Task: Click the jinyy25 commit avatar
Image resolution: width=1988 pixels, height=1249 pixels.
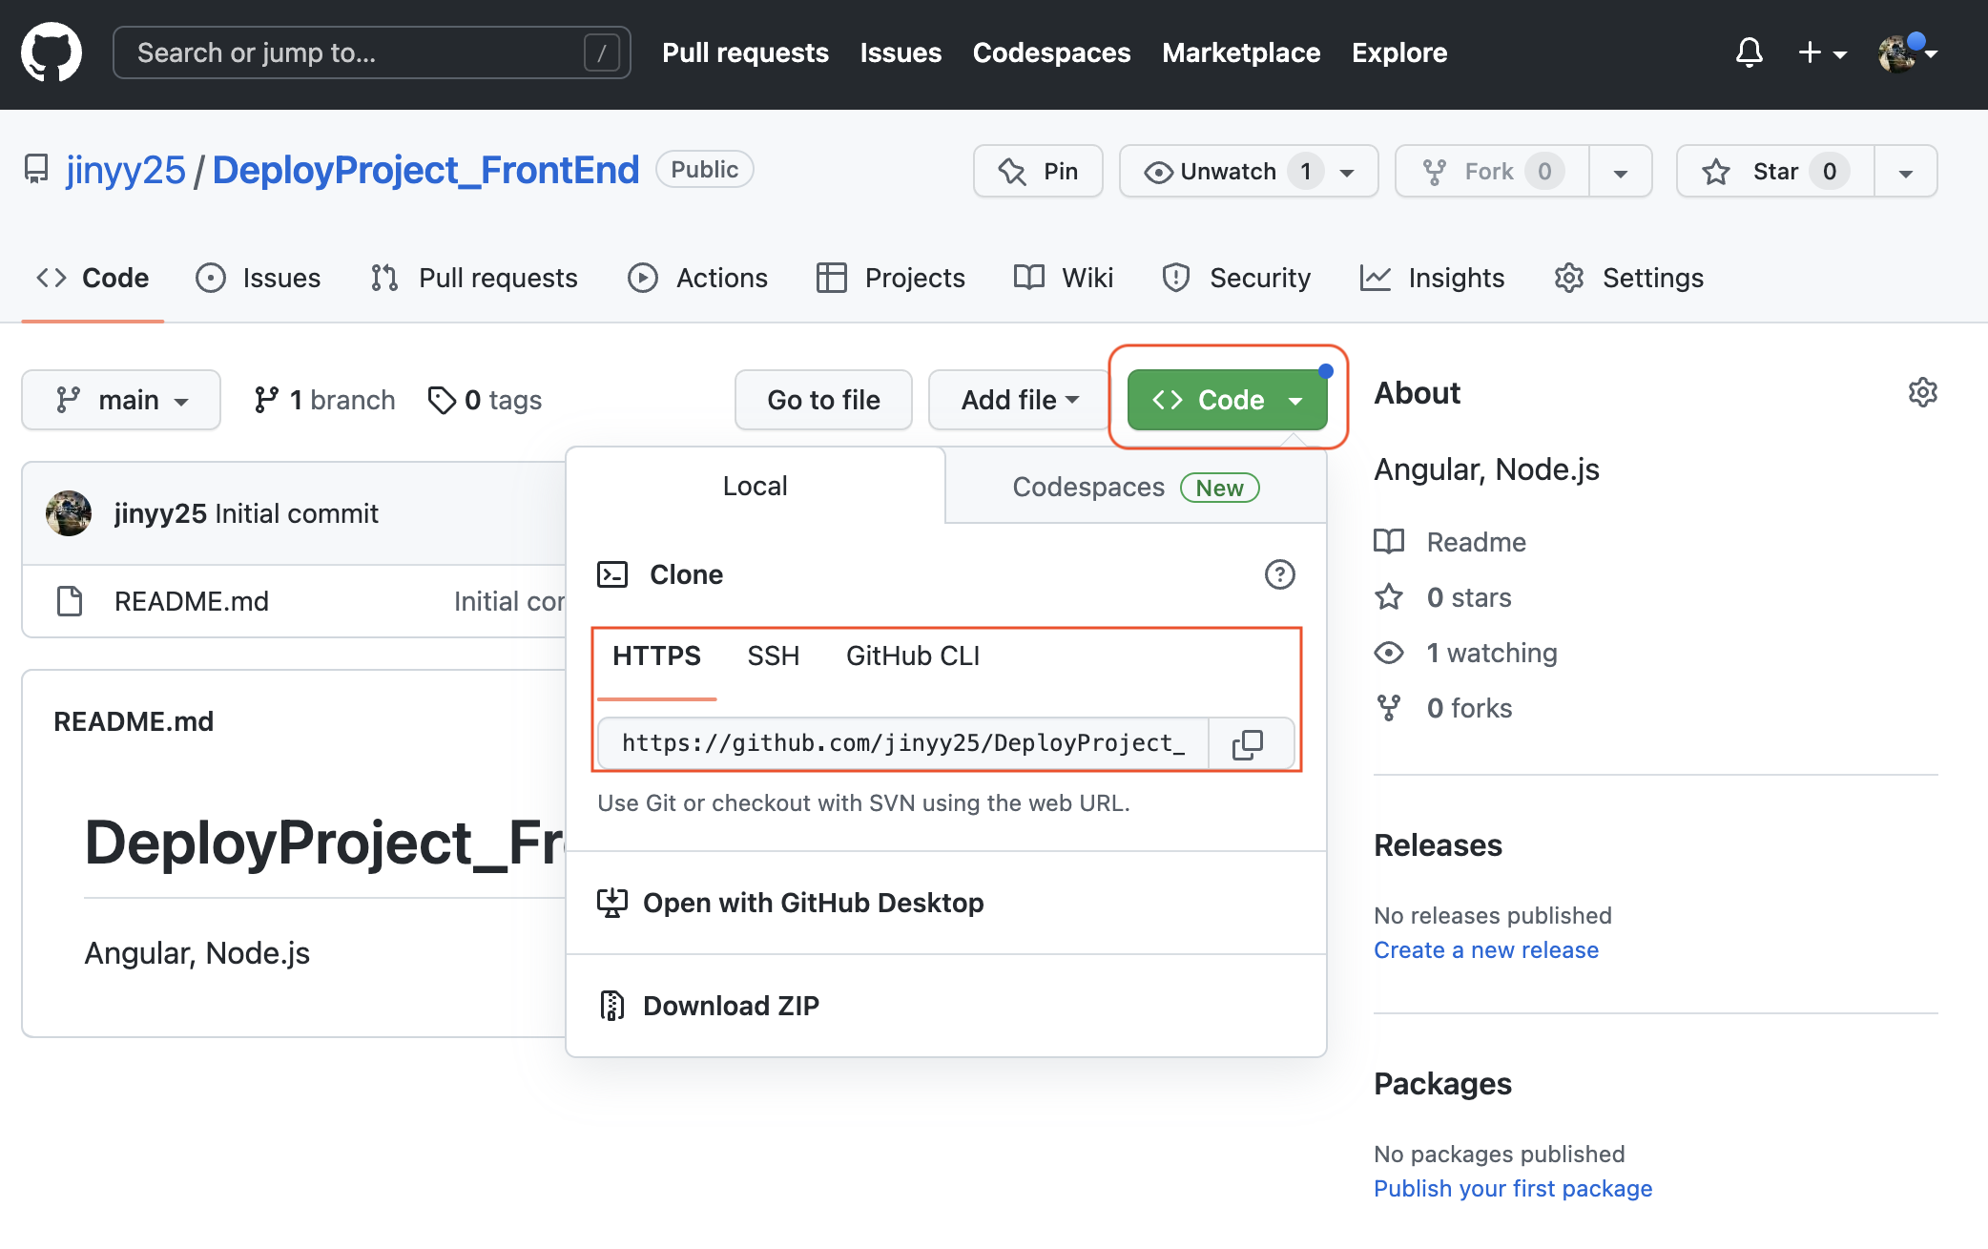Action: (x=69, y=513)
